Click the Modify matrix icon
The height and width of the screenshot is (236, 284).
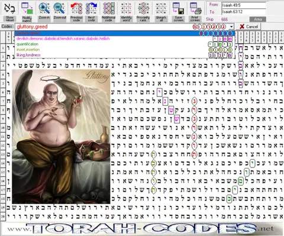coord(27,8)
